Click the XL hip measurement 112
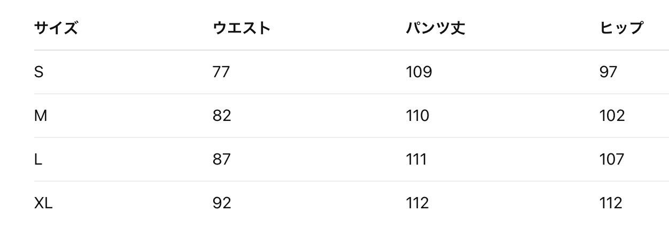The image size is (669, 236). tap(611, 203)
